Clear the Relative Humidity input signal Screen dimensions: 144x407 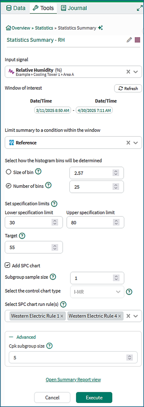tap(128, 72)
